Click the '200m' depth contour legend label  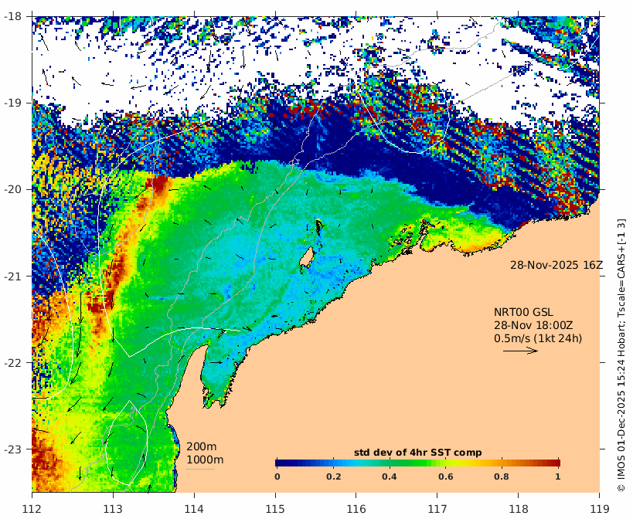tap(201, 447)
